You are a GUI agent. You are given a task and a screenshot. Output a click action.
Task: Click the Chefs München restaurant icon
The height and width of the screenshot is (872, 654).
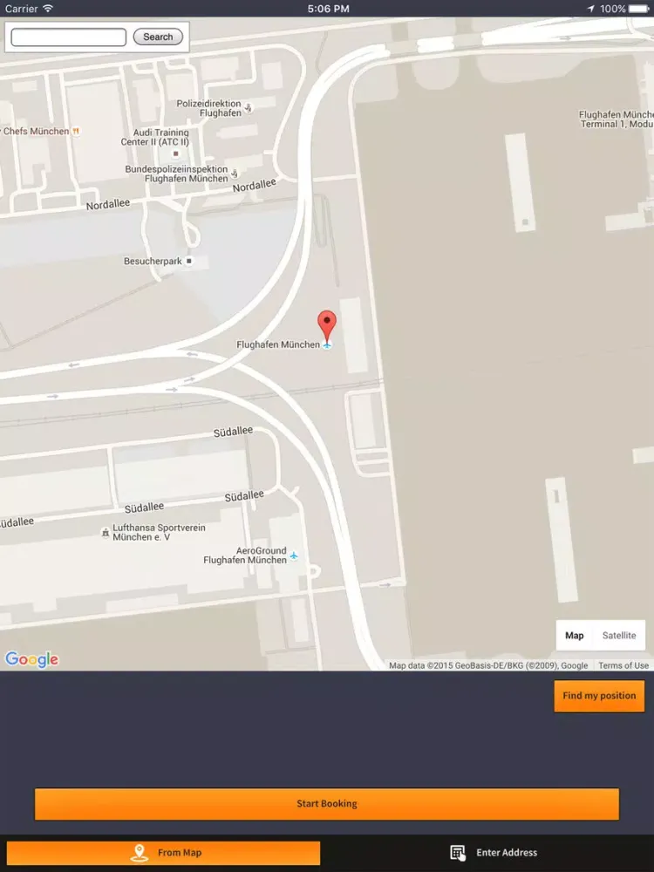tap(76, 132)
